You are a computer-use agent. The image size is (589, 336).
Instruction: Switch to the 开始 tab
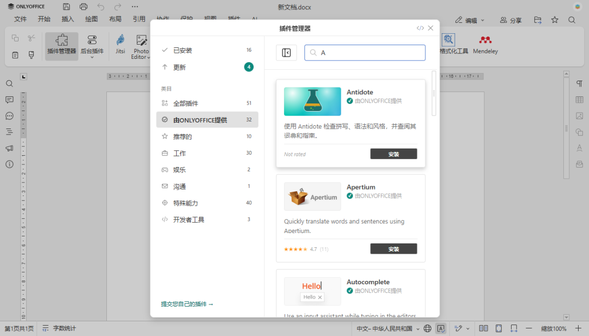(x=44, y=19)
